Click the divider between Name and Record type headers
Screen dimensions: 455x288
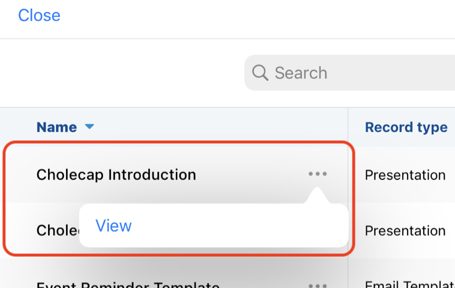348,127
